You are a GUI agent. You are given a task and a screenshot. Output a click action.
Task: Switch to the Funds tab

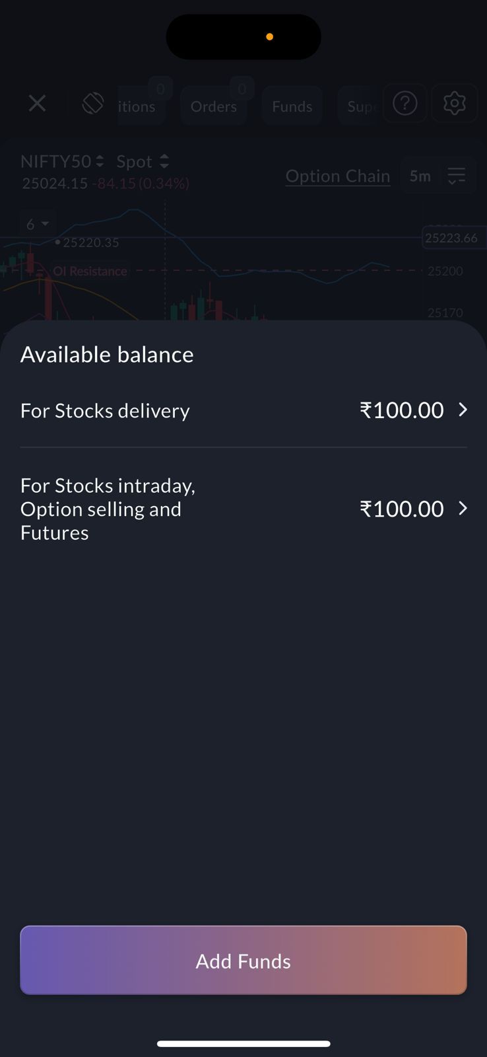pyautogui.click(x=292, y=106)
